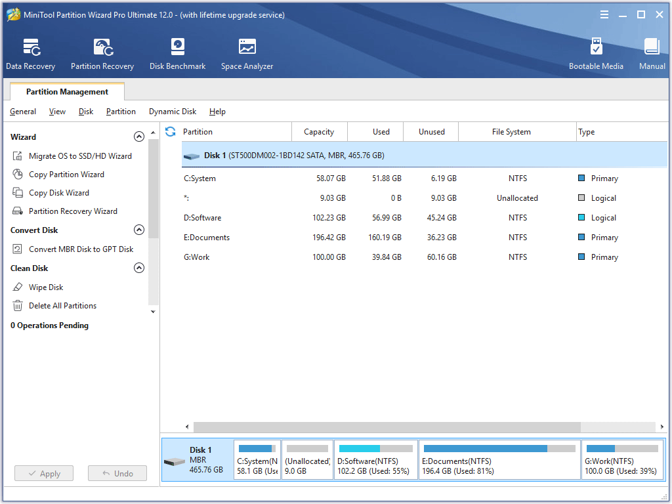
Task: Sort by the File System column header
Action: [x=517, y=131]
